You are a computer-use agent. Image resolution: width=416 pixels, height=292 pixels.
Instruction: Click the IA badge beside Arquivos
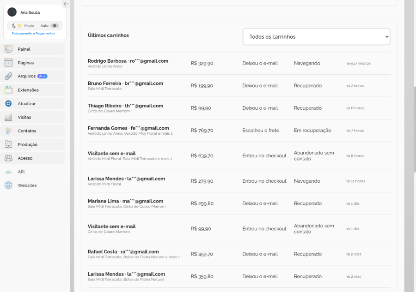43,76
